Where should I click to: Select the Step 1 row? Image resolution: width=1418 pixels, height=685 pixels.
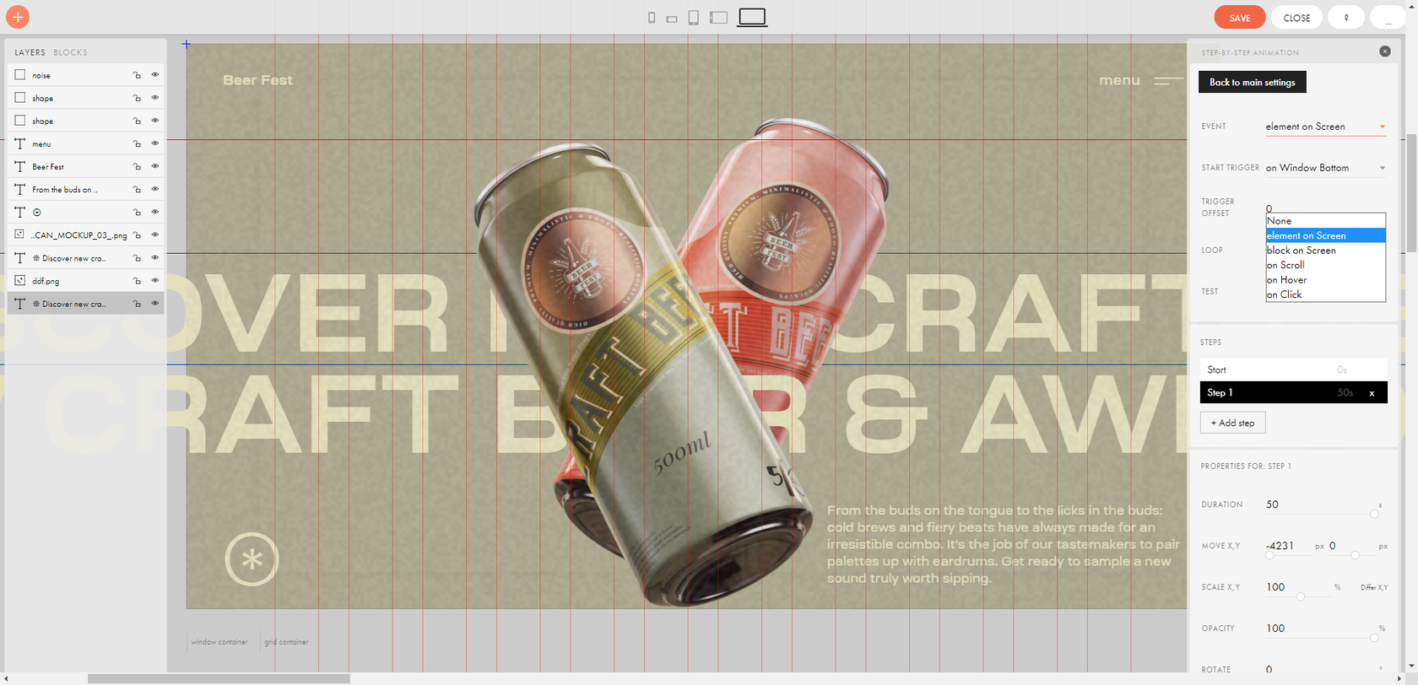coord(1293,392)
